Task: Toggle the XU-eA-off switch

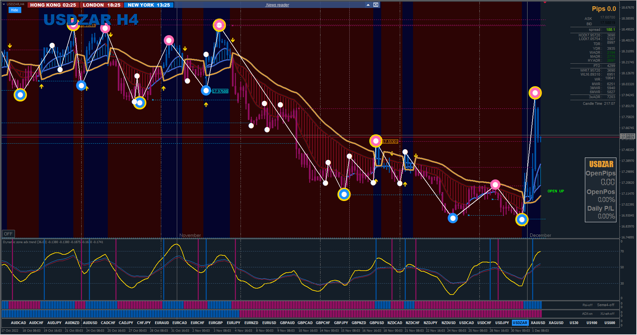Action: [607, 314]
